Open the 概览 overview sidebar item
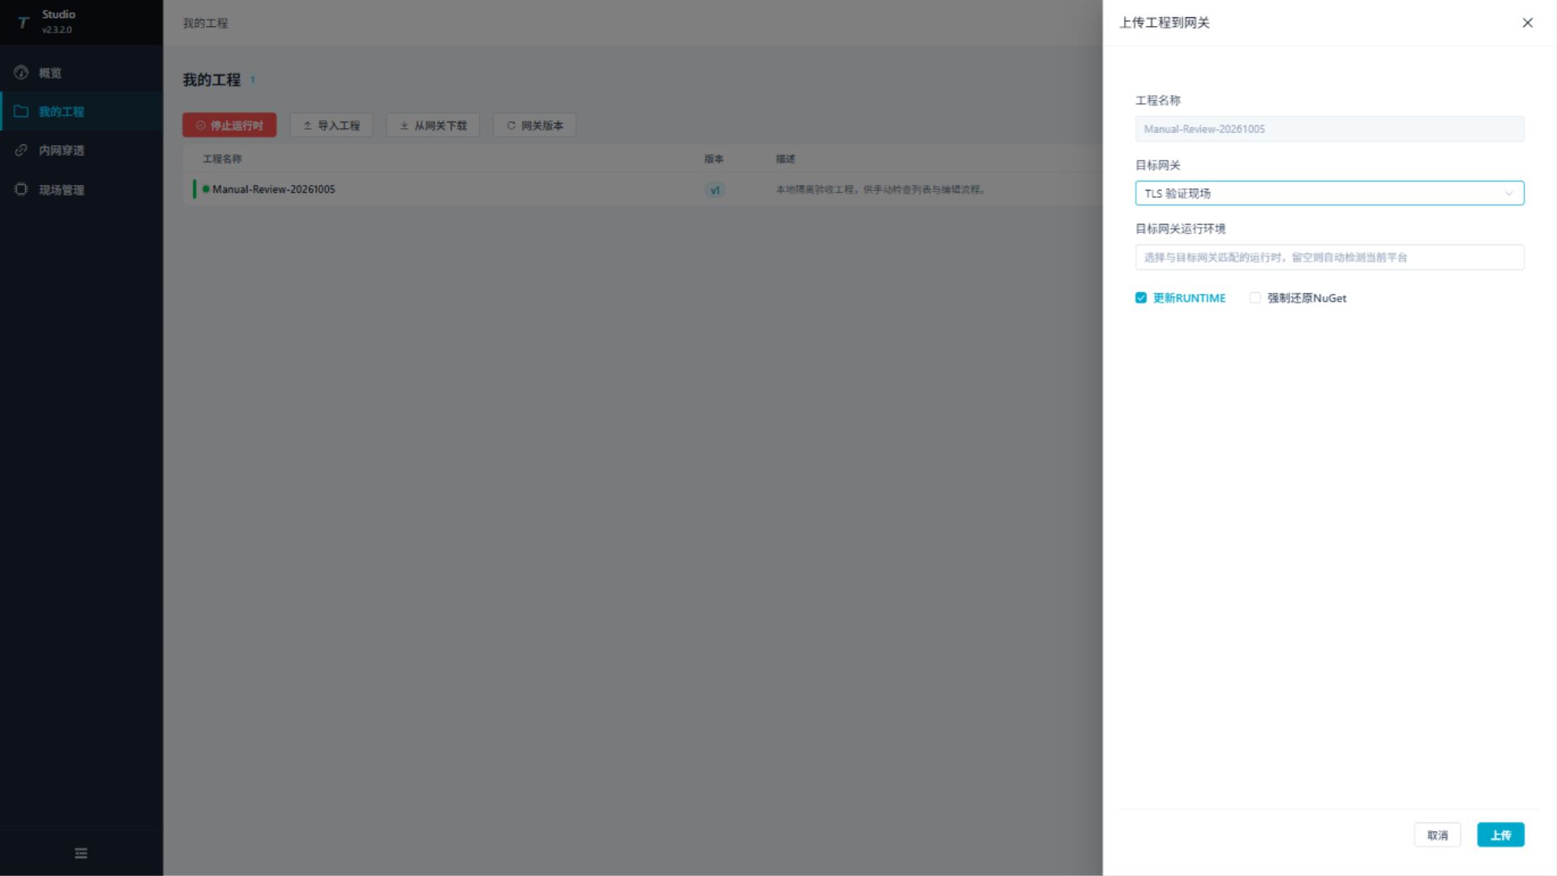The height and width of the screenshot is (876, 1557). click(x=81, y=73)
